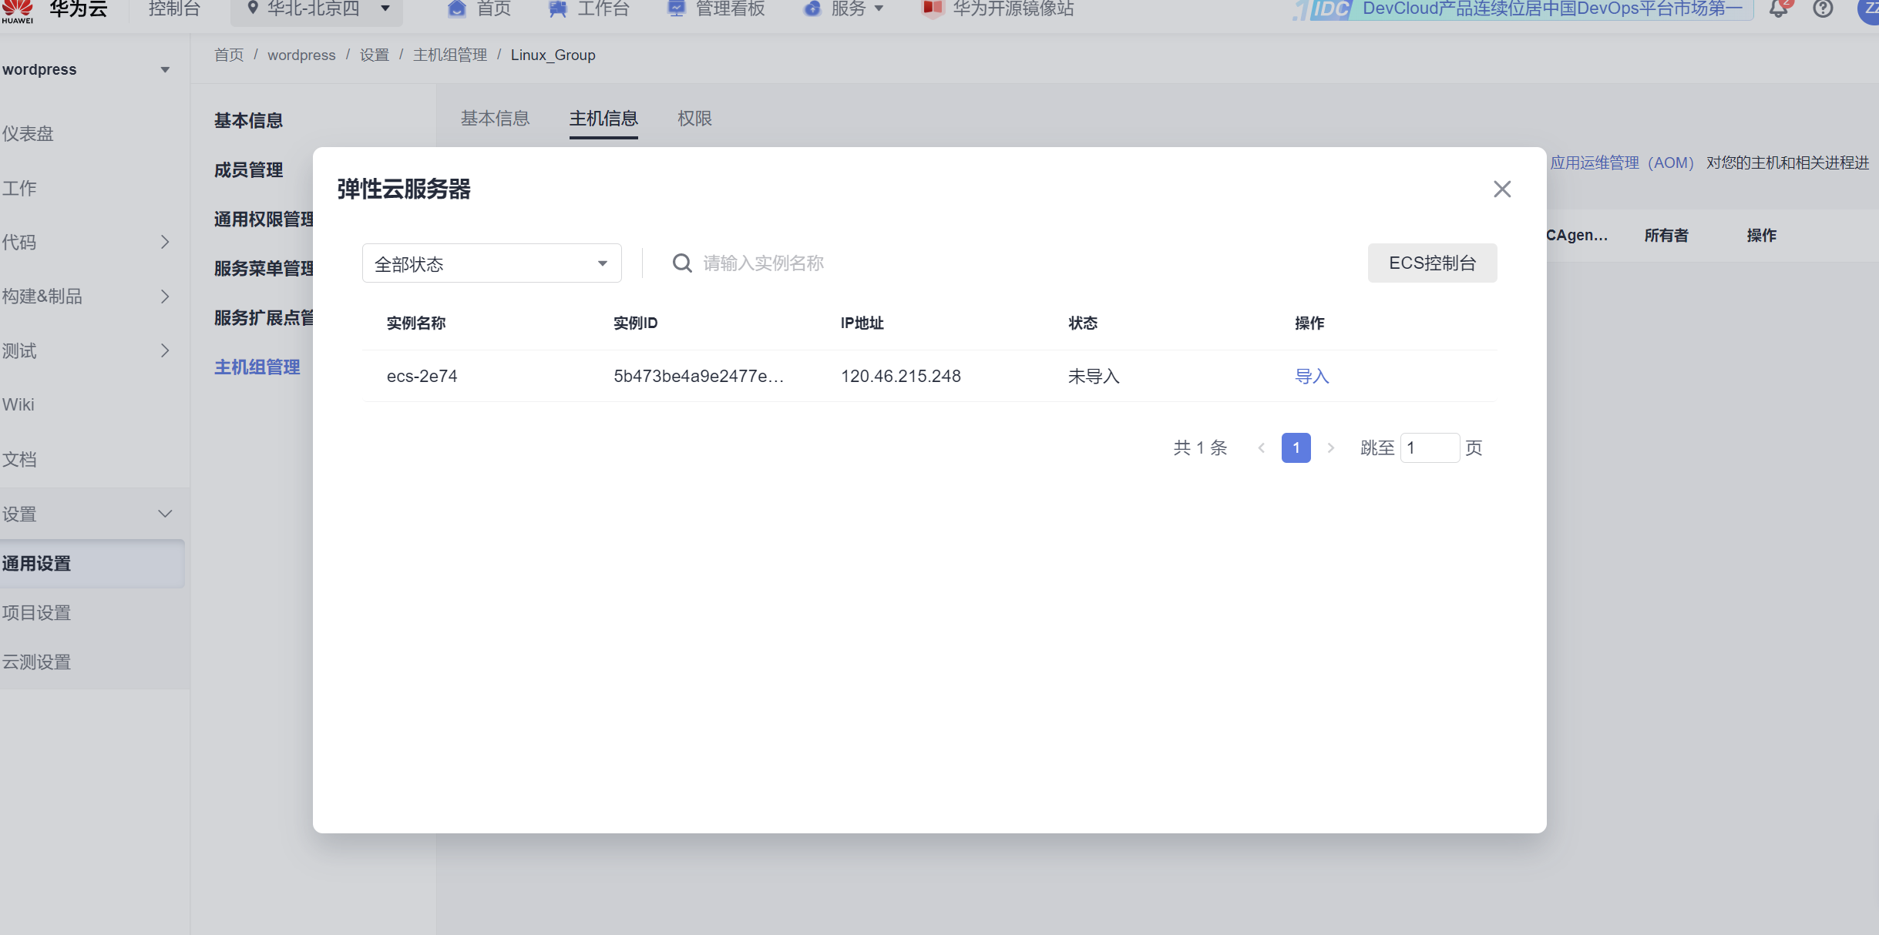Image resolution: width=1879 pixels, height=935 pixels.
Task: Click the search magnifier icon in dialog
Action: [681, 263]
